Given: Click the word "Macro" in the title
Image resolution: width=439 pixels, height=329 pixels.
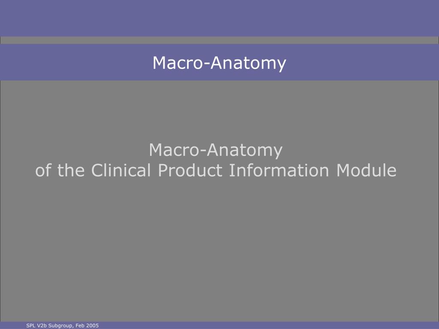Looking at the screenshot, I should (177, 63).
